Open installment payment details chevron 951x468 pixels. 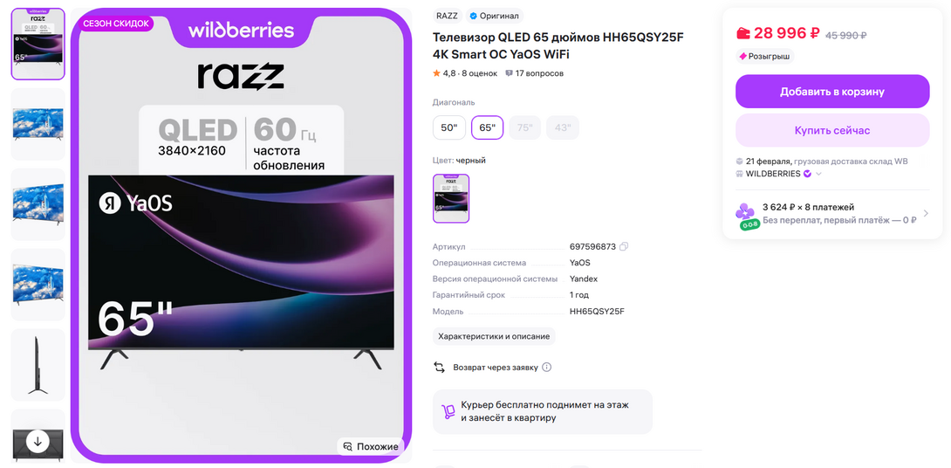click(x=926, y=213)
